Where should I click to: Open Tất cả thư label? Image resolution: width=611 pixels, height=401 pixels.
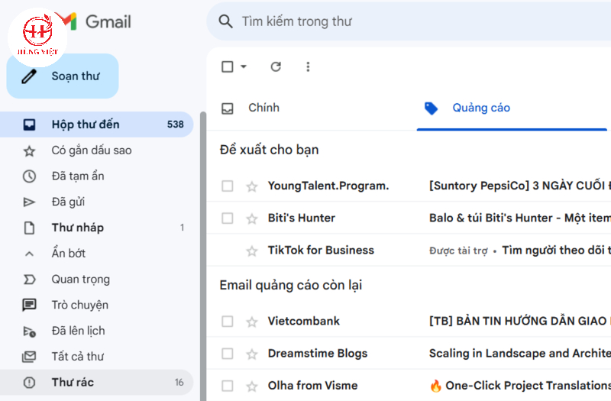(x=97, y=356)
